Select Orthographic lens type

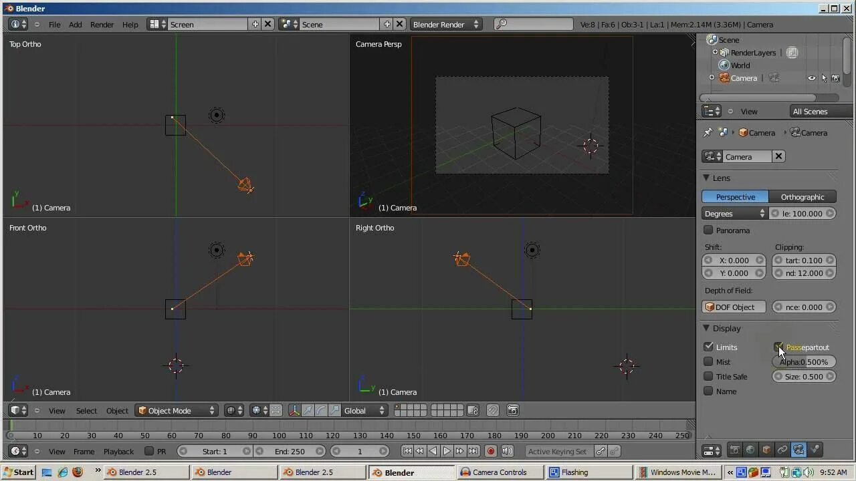point(802,196)
